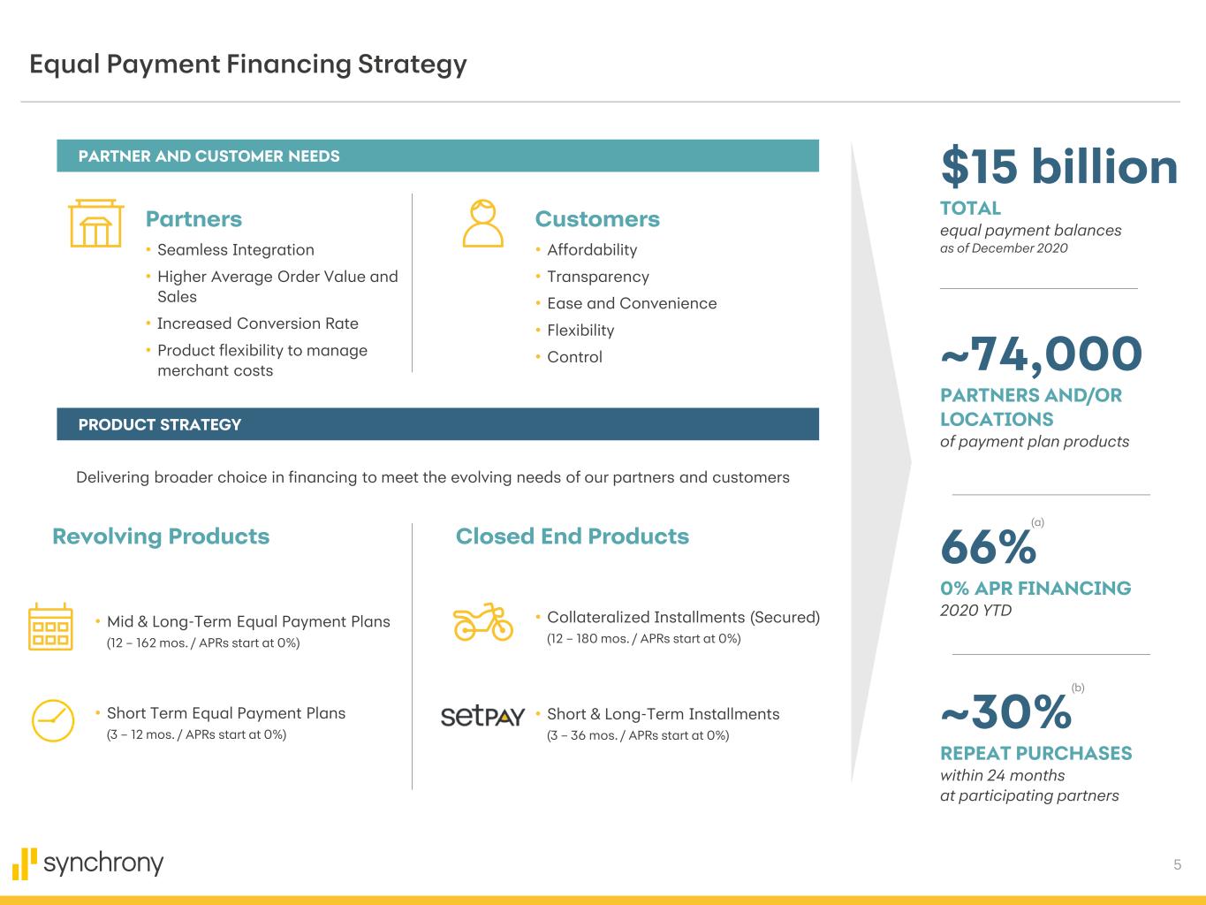Click the motorcycle icon for collateralized installments
1206x905 pixels.
click(x=482, y=622)
